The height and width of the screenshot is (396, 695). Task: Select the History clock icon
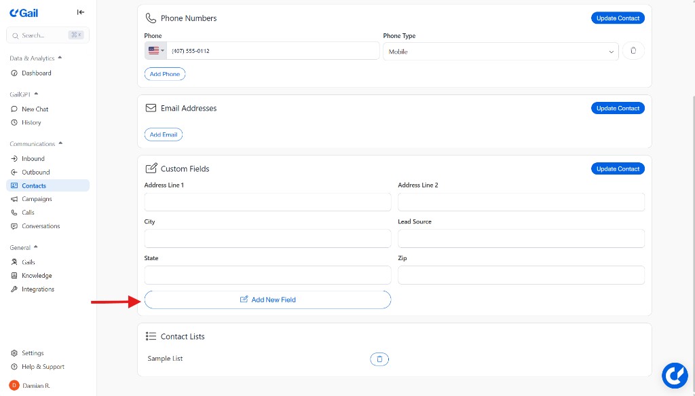click(15, 122)
